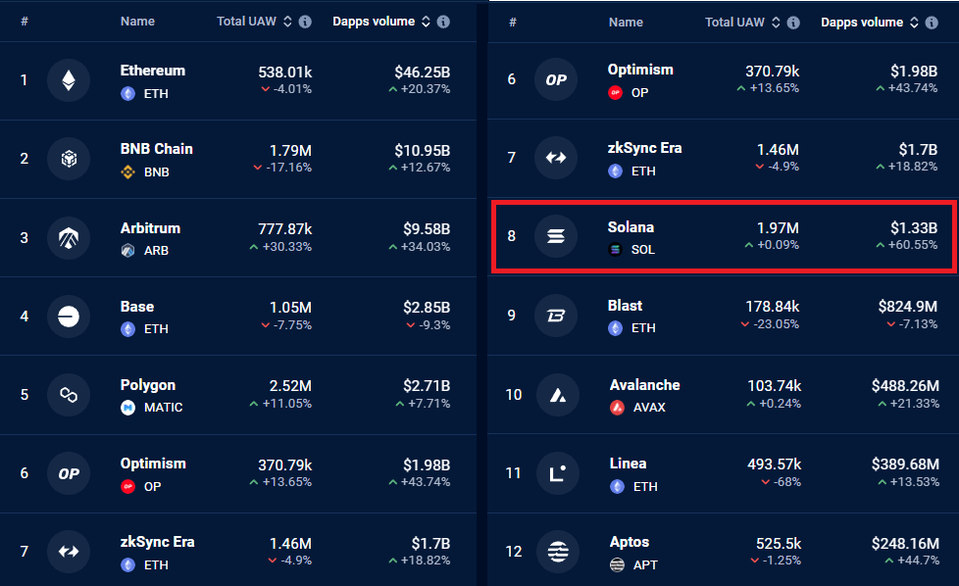Click the Name column header in left table
The image size is (959, 586).
[x=137, y=22]
